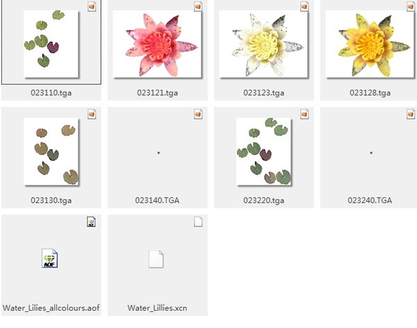The width and height of the screenshot is (417, 328).
Task: Click the small AOF badge on Water_Lilies_allcolours tile
Action: [91, 222]
